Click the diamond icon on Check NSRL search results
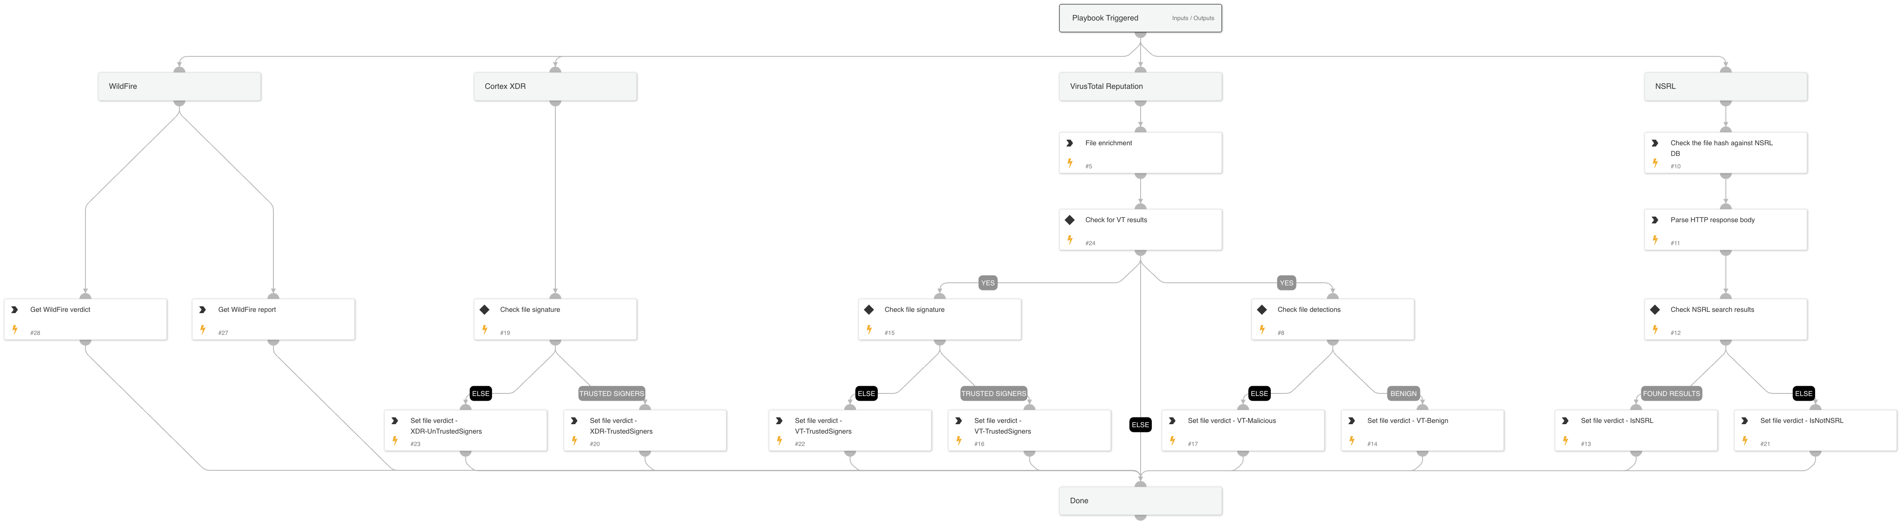 point(1655,309)
